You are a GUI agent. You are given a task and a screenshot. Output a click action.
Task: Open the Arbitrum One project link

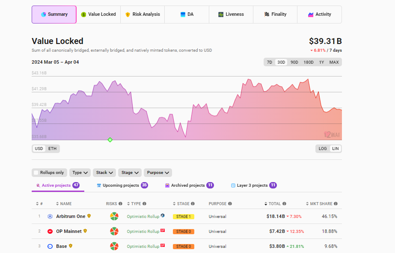tap(71, 216)
